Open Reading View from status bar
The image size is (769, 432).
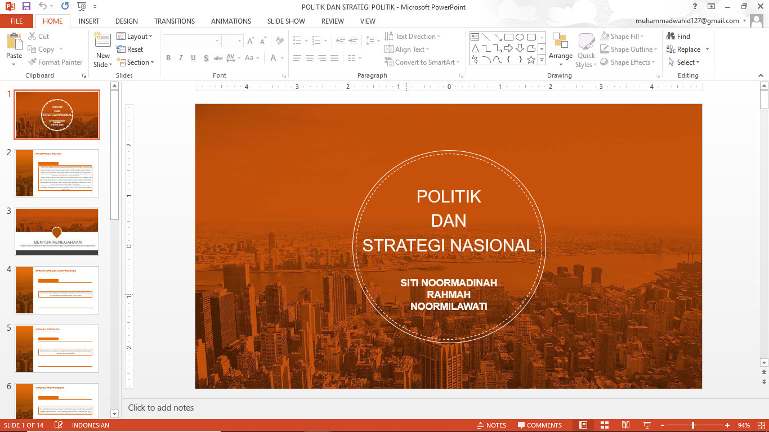pos(625,425)
